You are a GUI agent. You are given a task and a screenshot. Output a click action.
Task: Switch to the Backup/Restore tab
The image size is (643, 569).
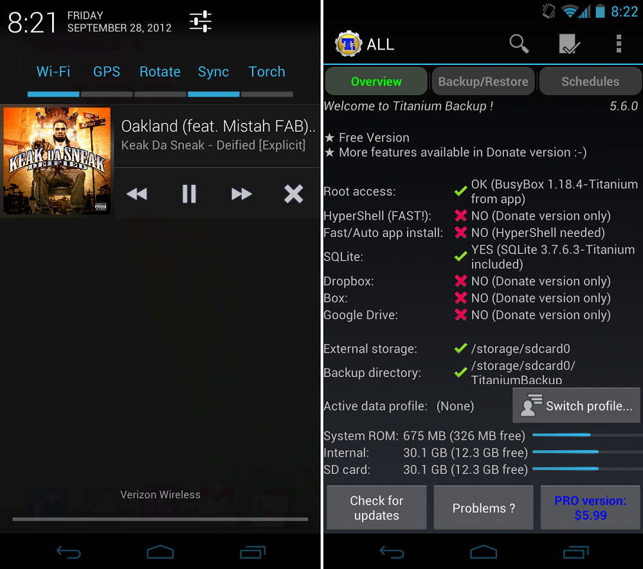[483, 82]
